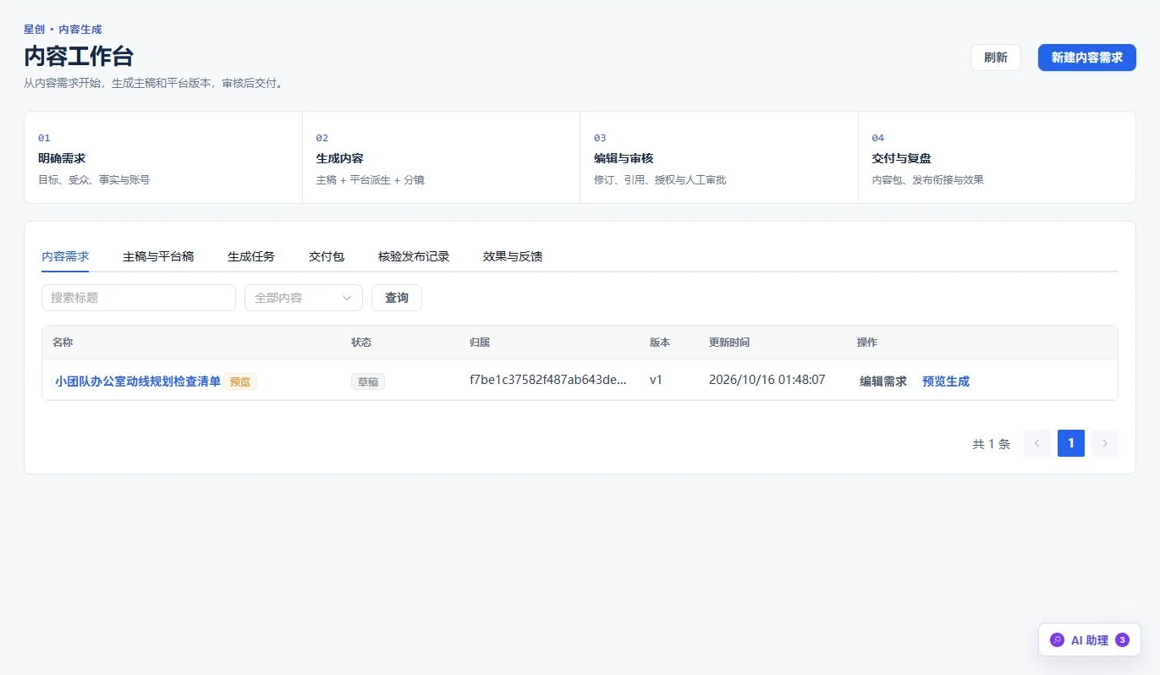Click the 04 交付与复盘 step card
Viewport: 1160px width, 675px height.
pos(997,157)
